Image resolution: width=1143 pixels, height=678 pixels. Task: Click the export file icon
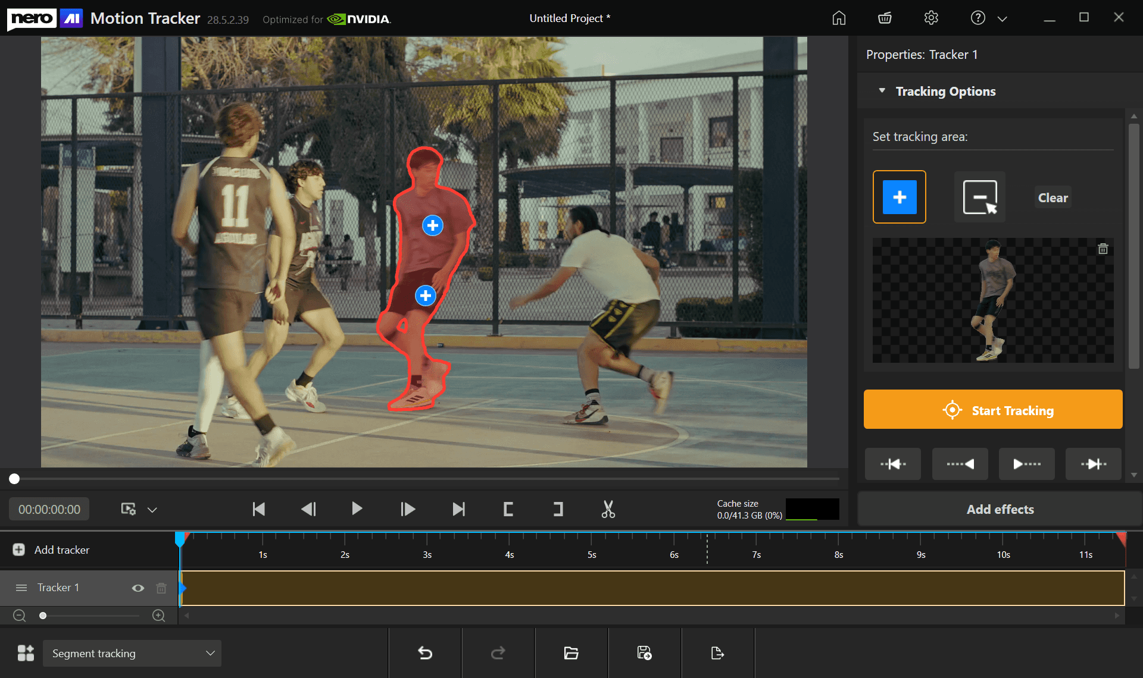click(x=717, y=653)
